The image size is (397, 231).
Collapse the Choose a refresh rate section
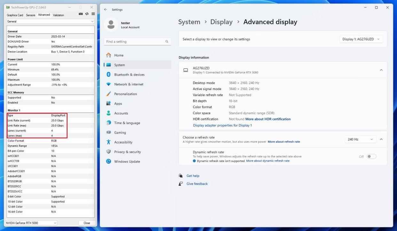(x=381, y=139)
